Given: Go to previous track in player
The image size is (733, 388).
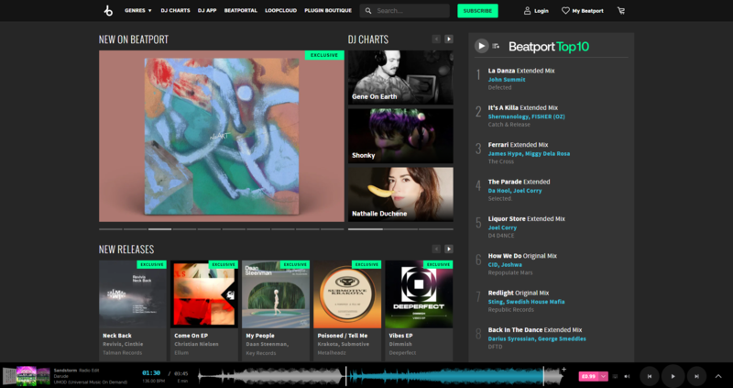Looking at the screenshot, I should tap(649, 375).
